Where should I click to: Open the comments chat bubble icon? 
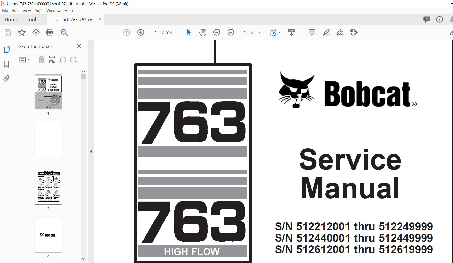[427, 19]
